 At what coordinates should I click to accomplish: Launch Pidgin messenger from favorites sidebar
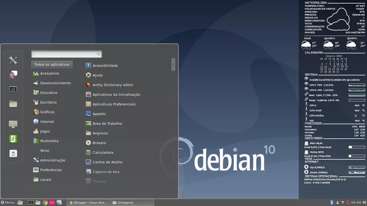13,75
